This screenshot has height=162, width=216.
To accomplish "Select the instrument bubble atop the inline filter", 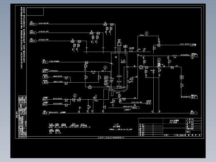I will click(159, 59).
